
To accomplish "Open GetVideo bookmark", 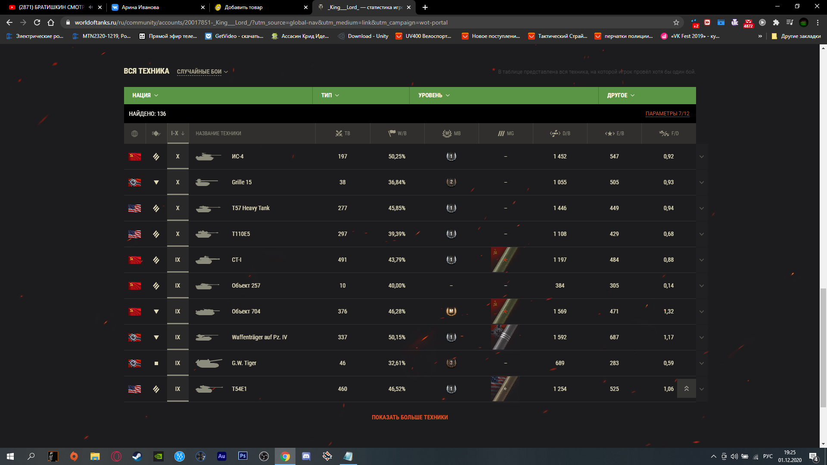I will pos(234,36).
